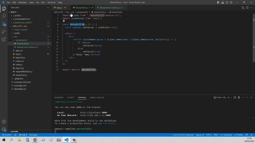255x143 pixels.
Task: Click the errors and warnings status item
Action: [x=23, y=135]
